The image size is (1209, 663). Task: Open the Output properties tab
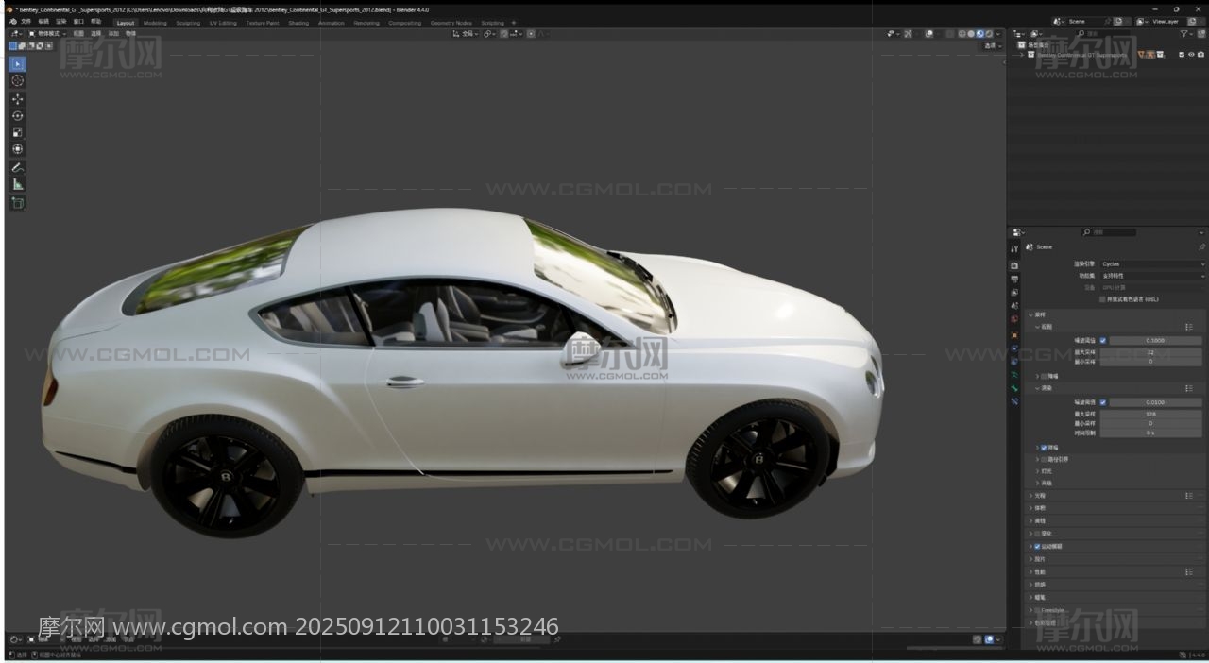1014,280
